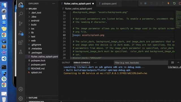Open .packages file in explorer

[36, 53]
